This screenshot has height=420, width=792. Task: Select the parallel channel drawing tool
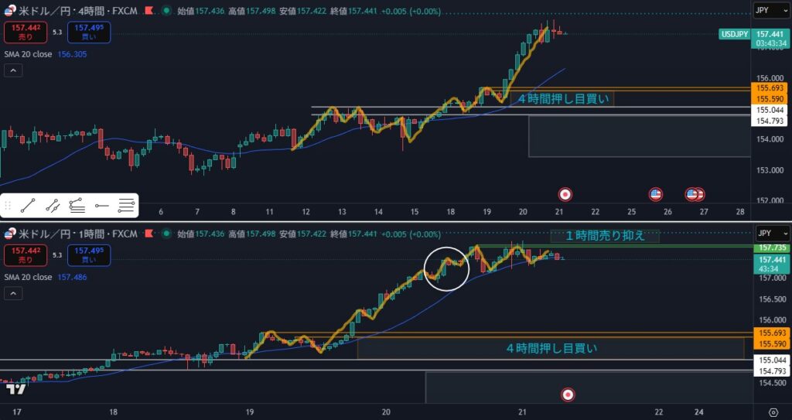[77, 205]
